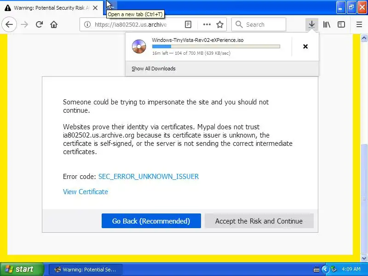Toggle Reader View icon
The width and height of the screenshot is (368, 276).
(188, 24)
